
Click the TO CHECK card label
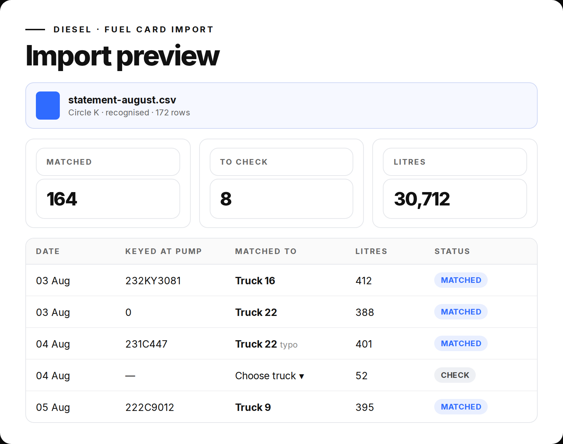(244, 162)
